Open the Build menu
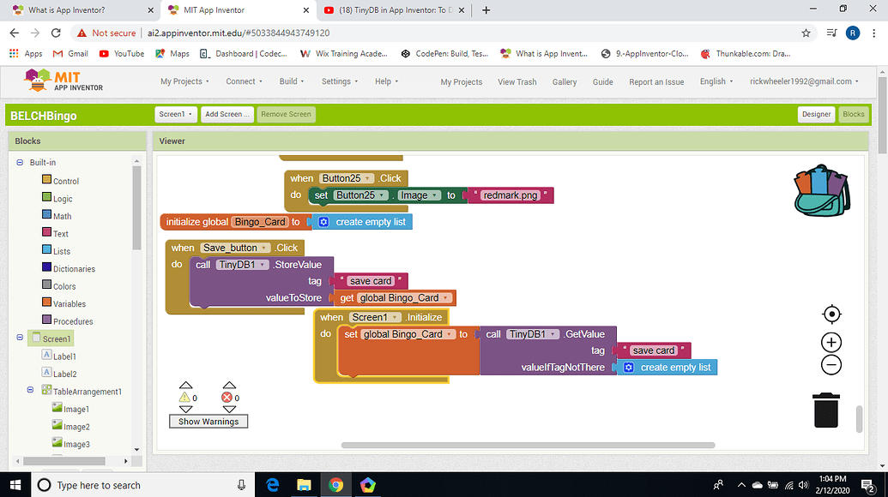This screenshot has width=888, height=497. (291, 81)
